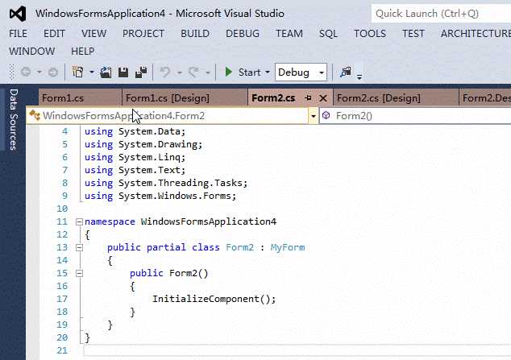Click the Start debugging button label

click(x=249, y=72)
